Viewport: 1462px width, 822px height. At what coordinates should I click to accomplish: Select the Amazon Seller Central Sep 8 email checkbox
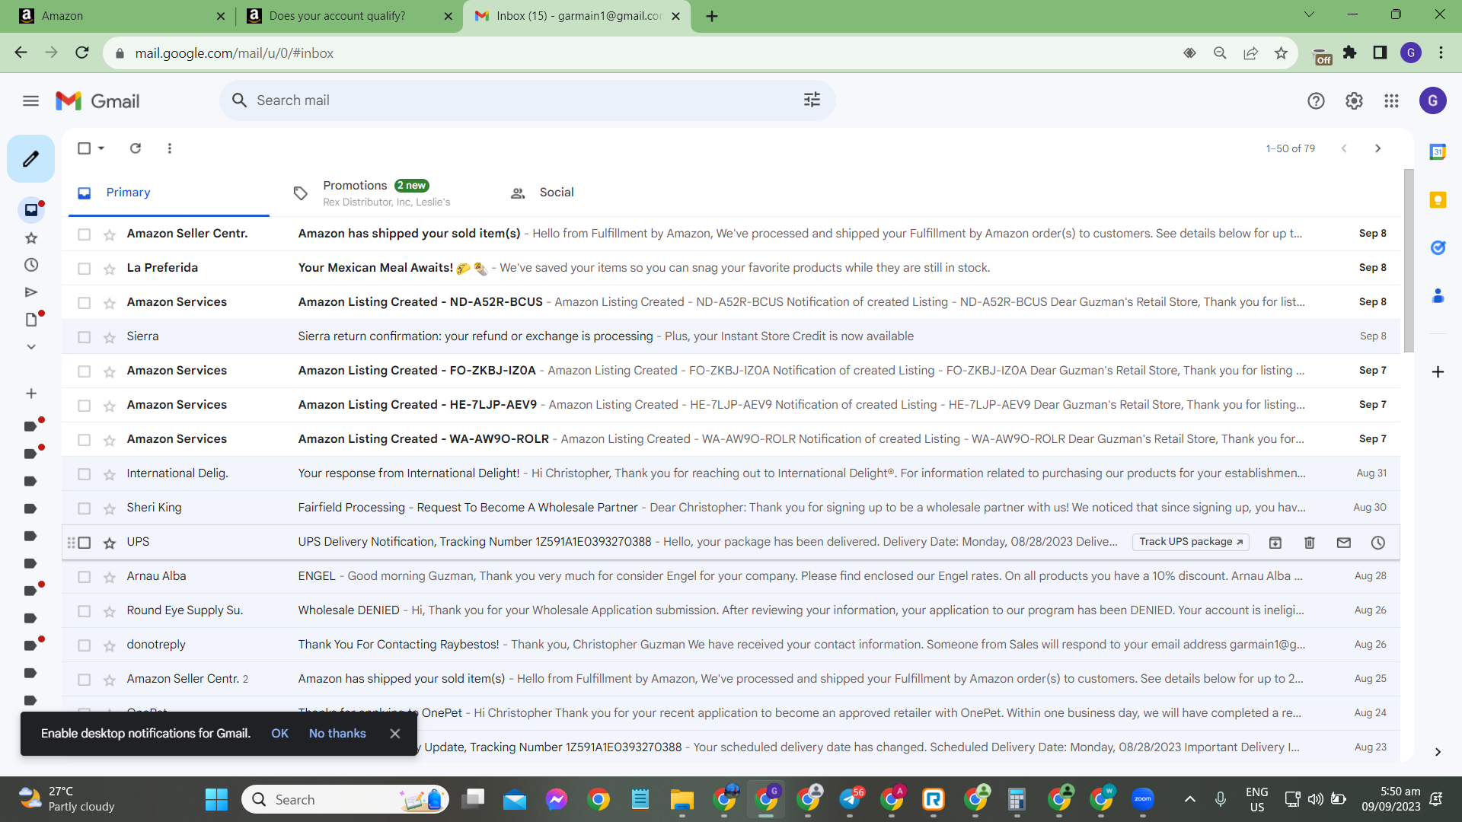tap(85, 234)
